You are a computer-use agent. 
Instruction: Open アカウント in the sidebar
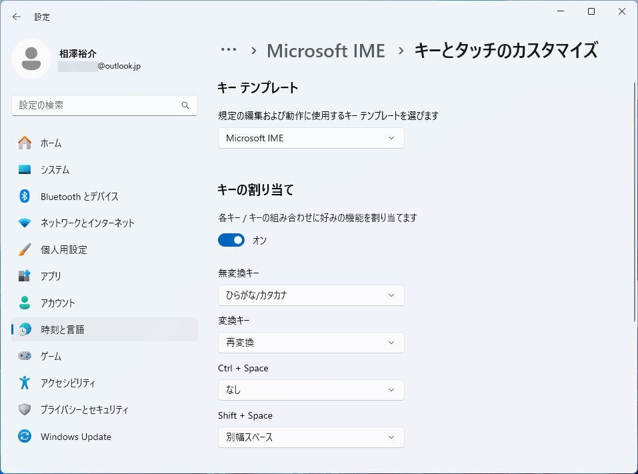[105, 303]
